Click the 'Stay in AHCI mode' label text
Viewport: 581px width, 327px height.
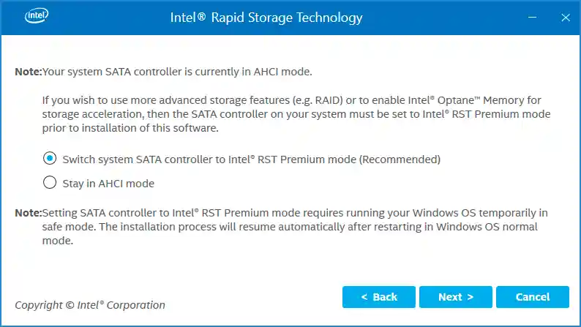point(108,184)
